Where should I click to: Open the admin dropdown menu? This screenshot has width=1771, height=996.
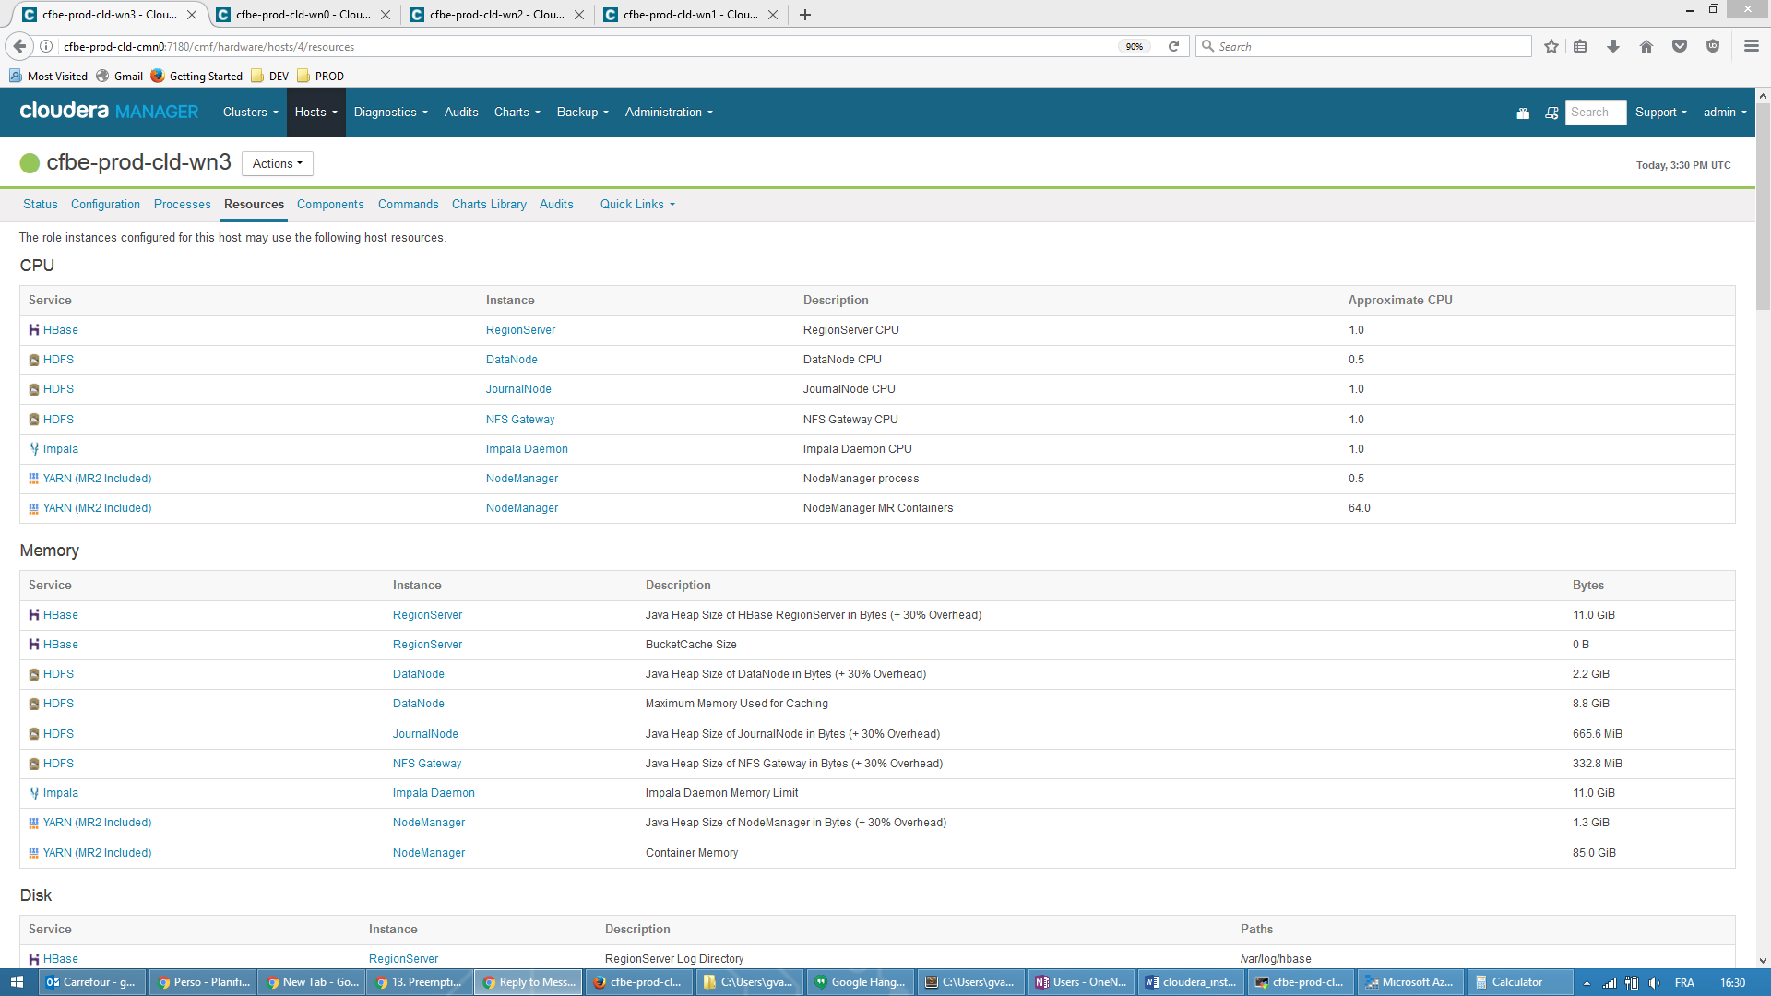point(1723,113)
